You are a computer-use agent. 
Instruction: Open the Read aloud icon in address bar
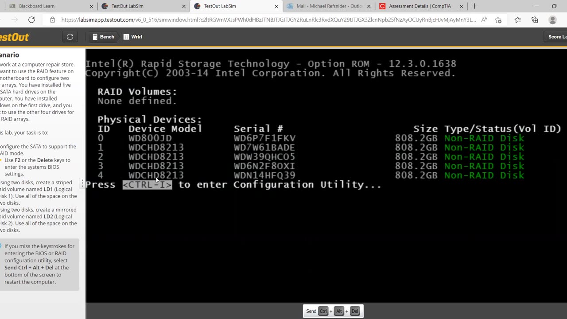(x=484, y=19)
